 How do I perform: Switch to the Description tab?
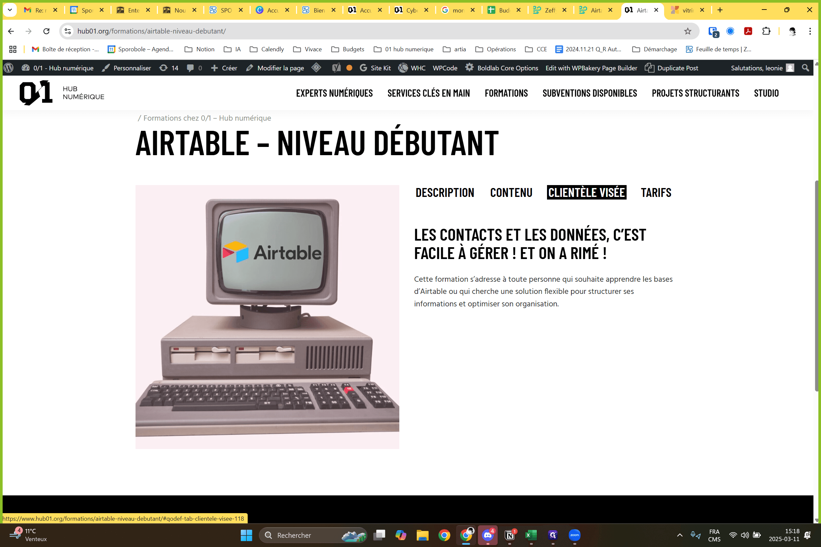coord(445,193)
